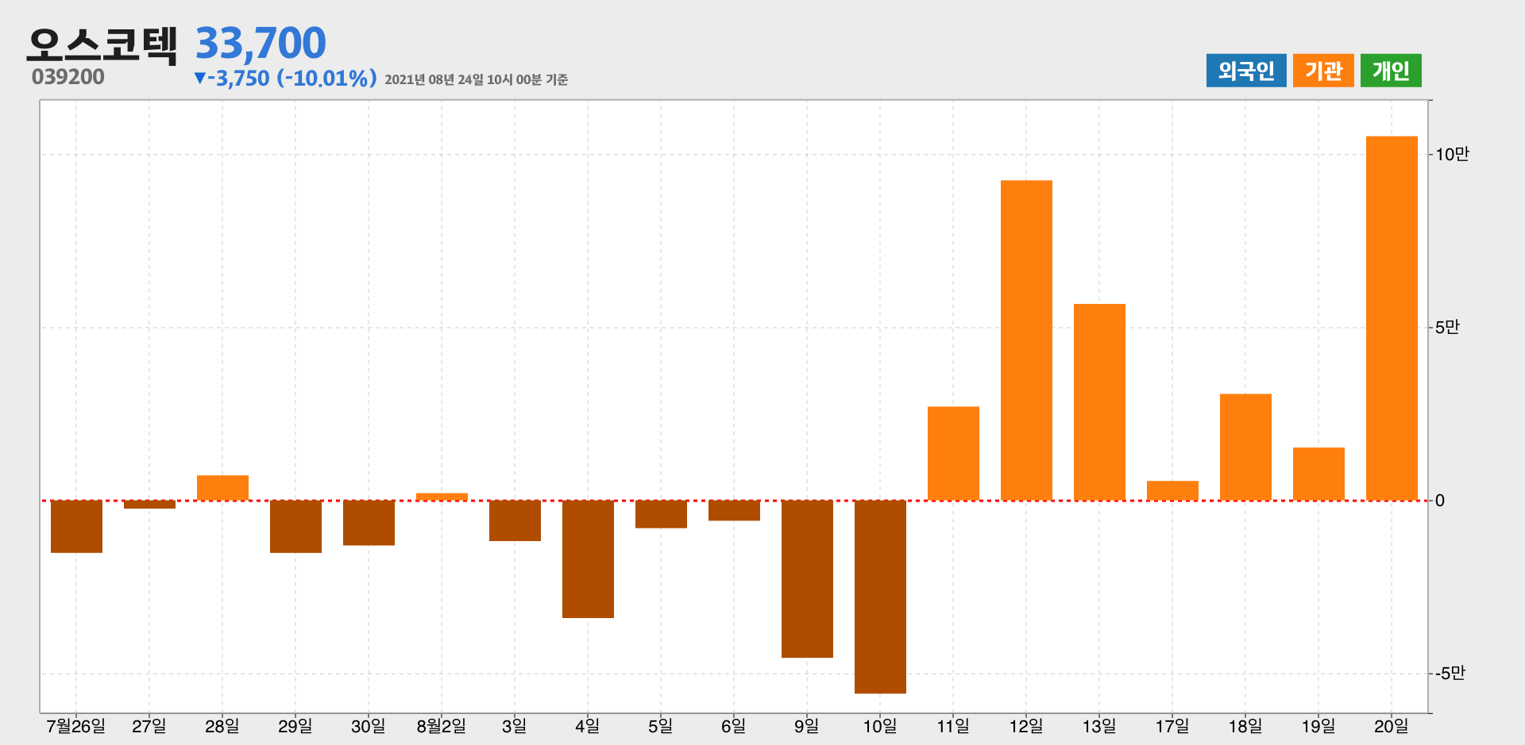Click the 4일 x-axis label
The height and width of the screenshot is (745, 1525).
pyautogui.click(x=588, y=726)
